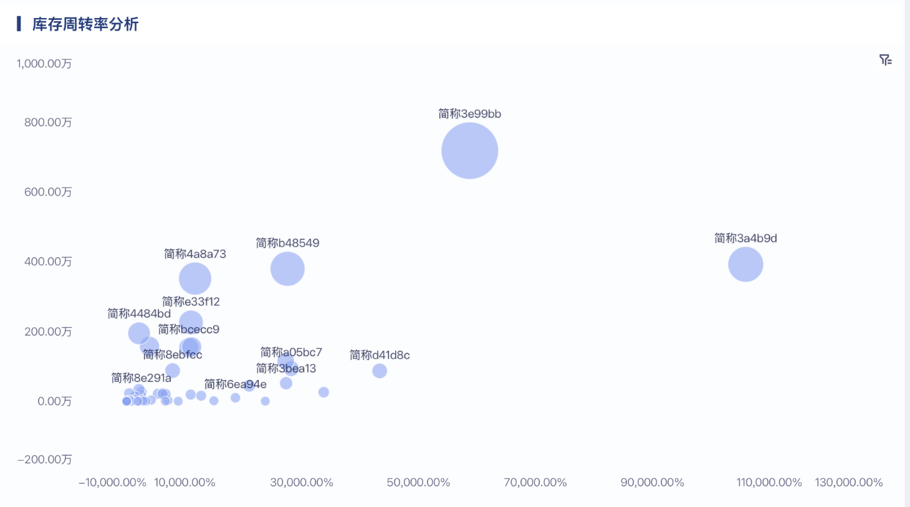Select the bubble below 简称3bea13 label
Image resolution: width=910 pixels, height=507 pixels.
click(286, 383)
